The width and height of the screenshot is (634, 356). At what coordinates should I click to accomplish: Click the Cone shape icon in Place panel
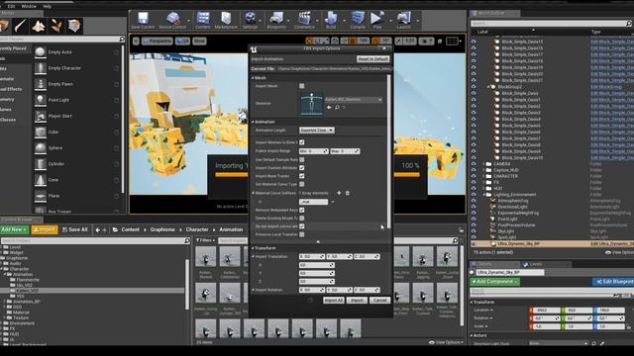click(40, 180)
